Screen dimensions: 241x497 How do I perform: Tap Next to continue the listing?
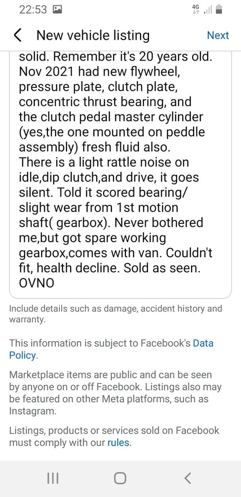click(218, 35)
